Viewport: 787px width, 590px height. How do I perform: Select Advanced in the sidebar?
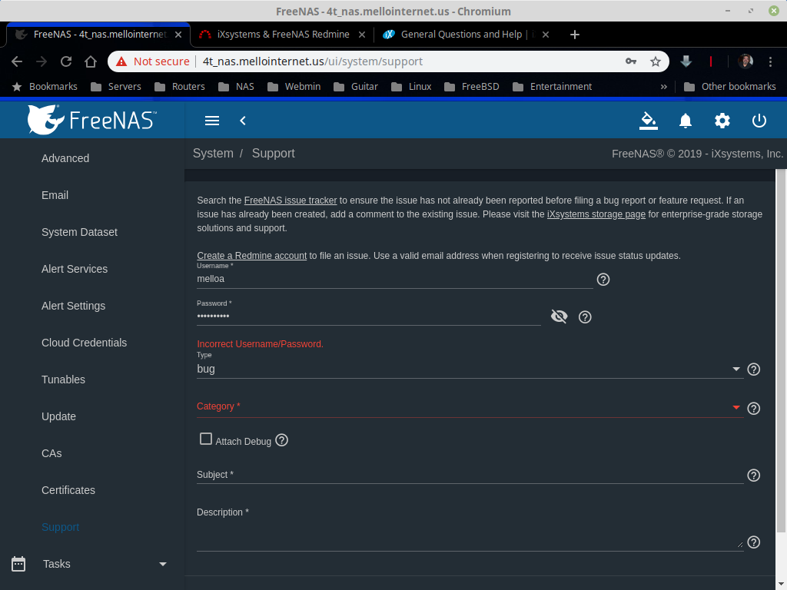65,158
